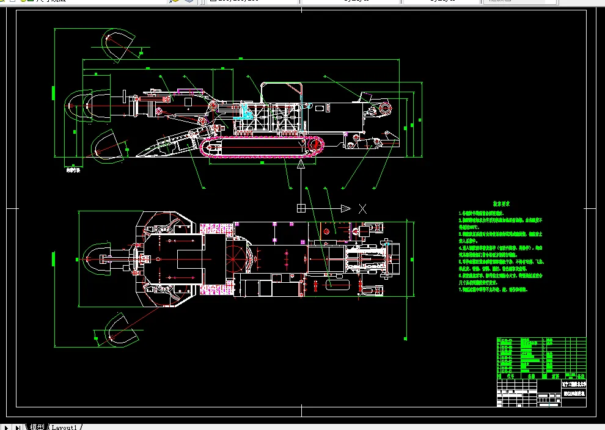Select the magenta crawler track in side view
The image size is (605, 430).
pos(262,147)
